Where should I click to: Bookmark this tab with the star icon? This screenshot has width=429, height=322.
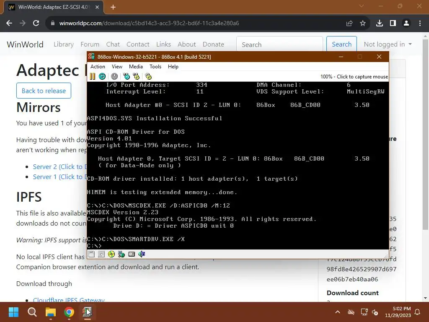(x=363, y=23)
